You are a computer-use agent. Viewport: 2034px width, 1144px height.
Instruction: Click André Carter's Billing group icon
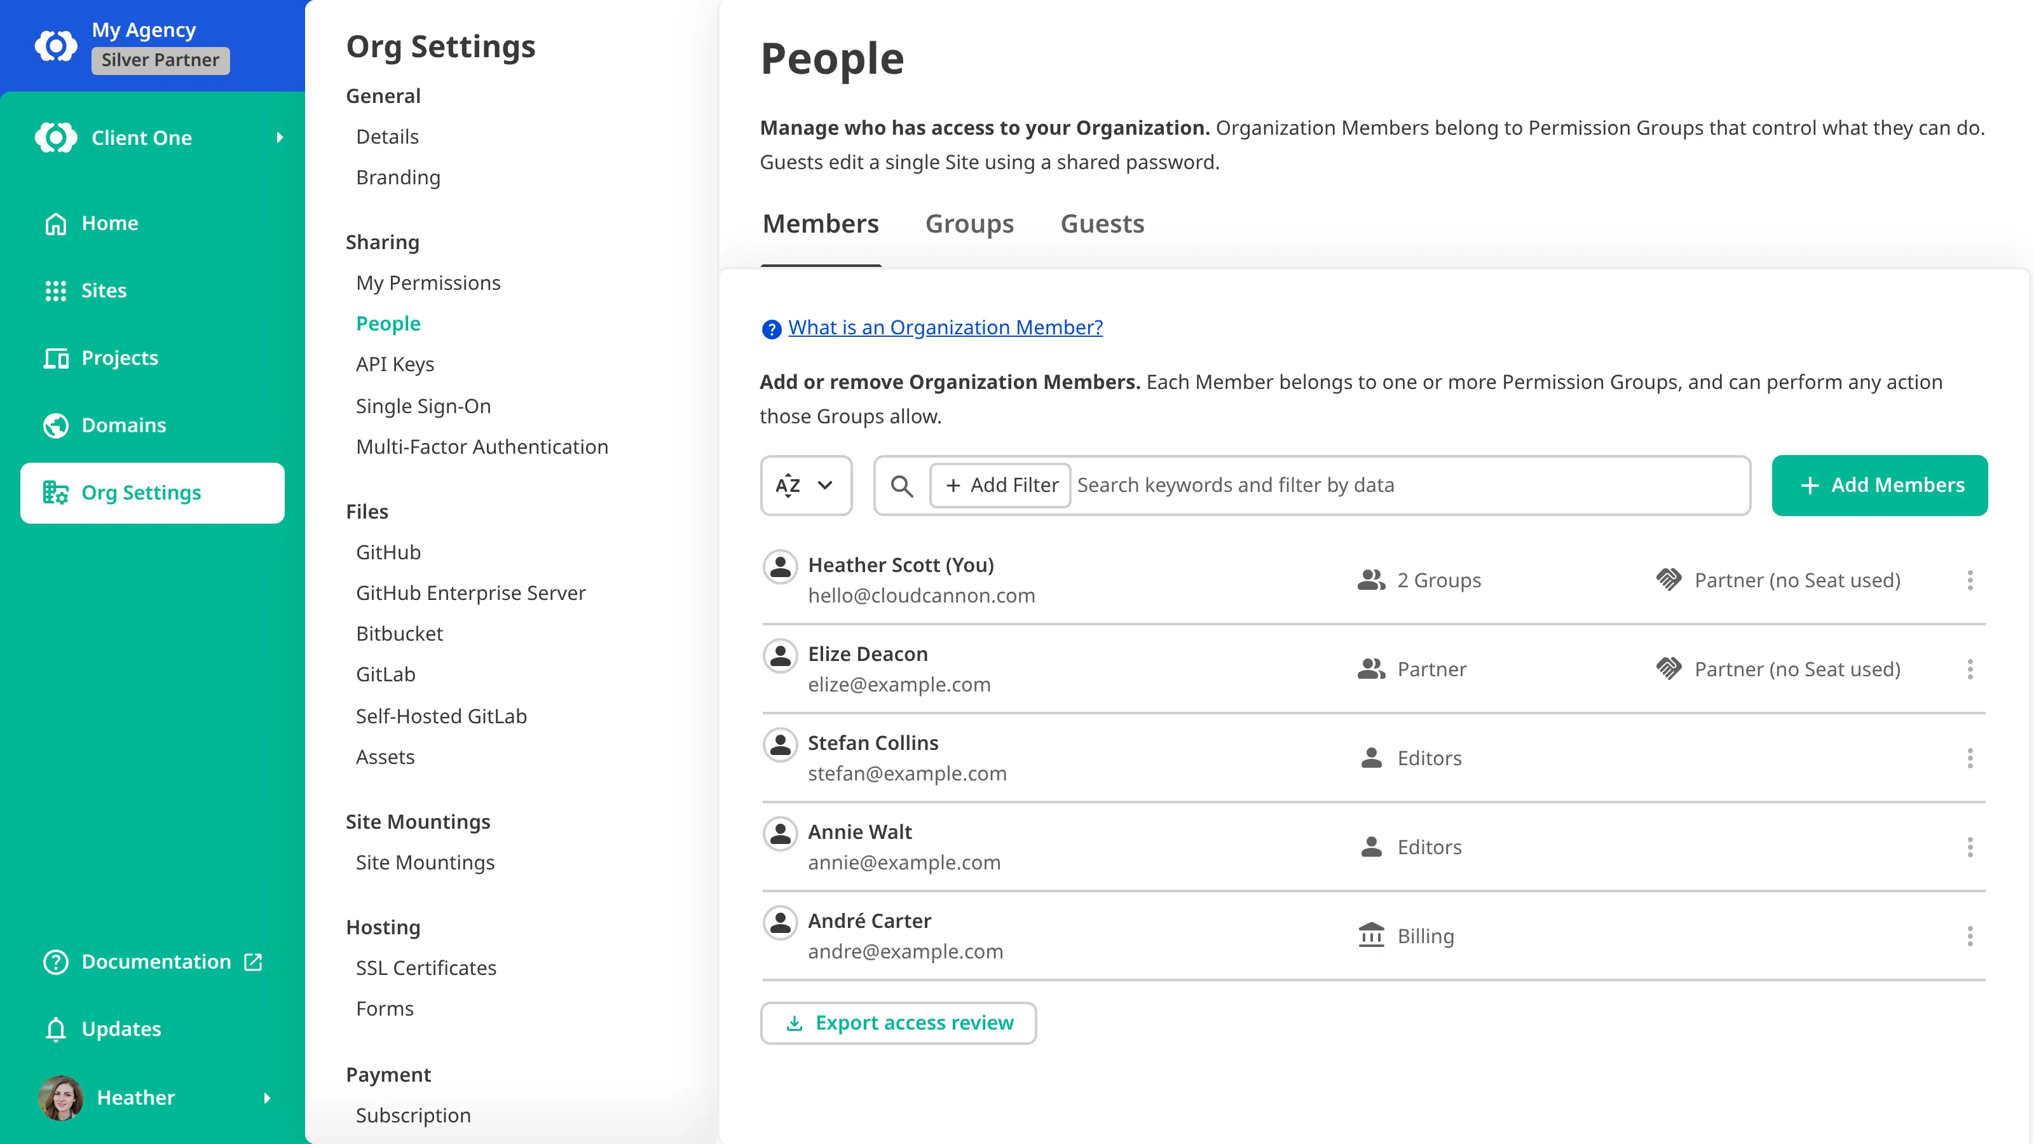pyautogui.click(x=1372, y=936)
